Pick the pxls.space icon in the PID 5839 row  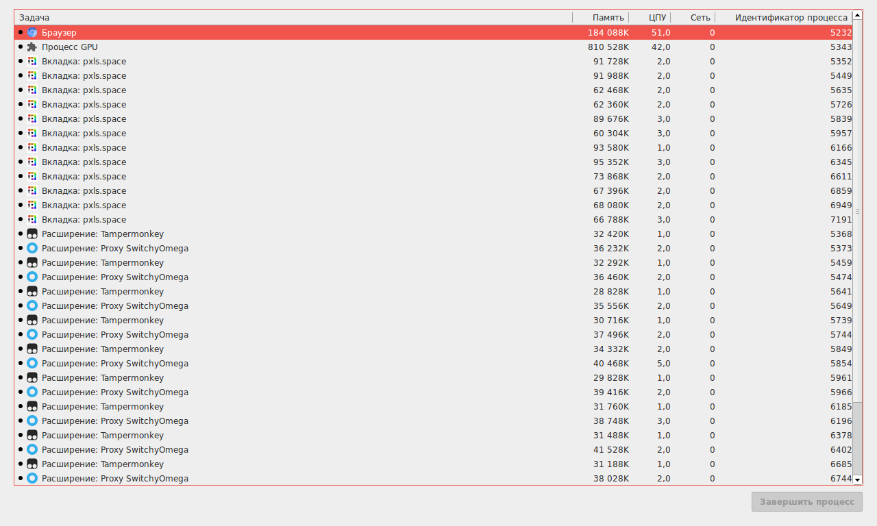[x=32, y=119]
